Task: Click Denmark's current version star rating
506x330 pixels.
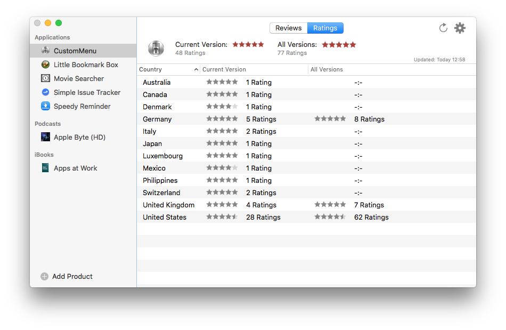Action: click(222, 106)
